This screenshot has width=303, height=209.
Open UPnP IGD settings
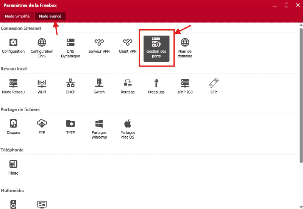(x=185, y=86)
